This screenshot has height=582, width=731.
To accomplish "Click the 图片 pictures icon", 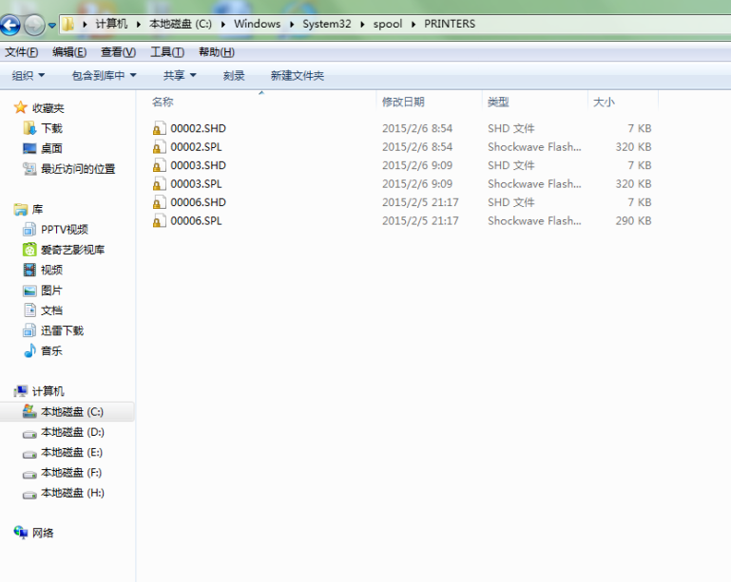I will click(x=29, y=291).
